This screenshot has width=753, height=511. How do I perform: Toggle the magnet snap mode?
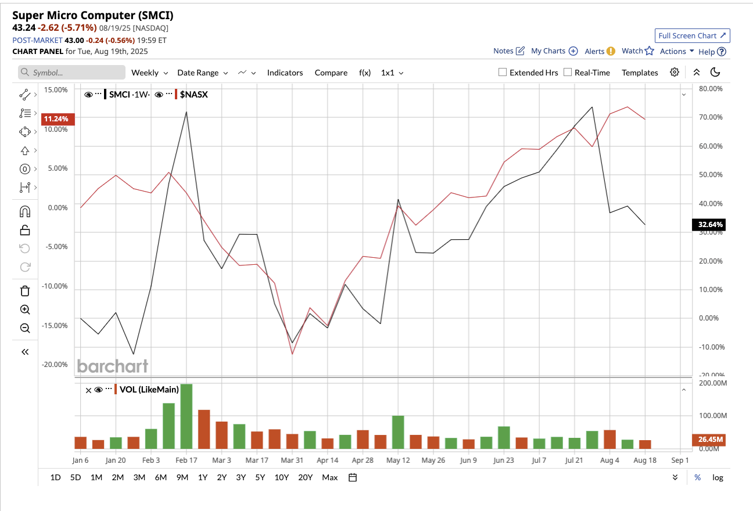25,211
